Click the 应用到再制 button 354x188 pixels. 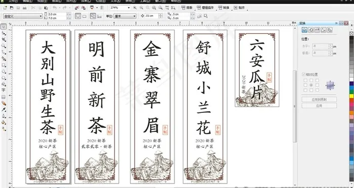319,99
